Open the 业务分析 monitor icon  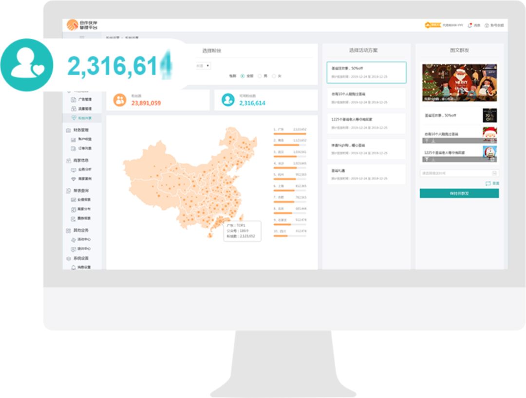74,170
